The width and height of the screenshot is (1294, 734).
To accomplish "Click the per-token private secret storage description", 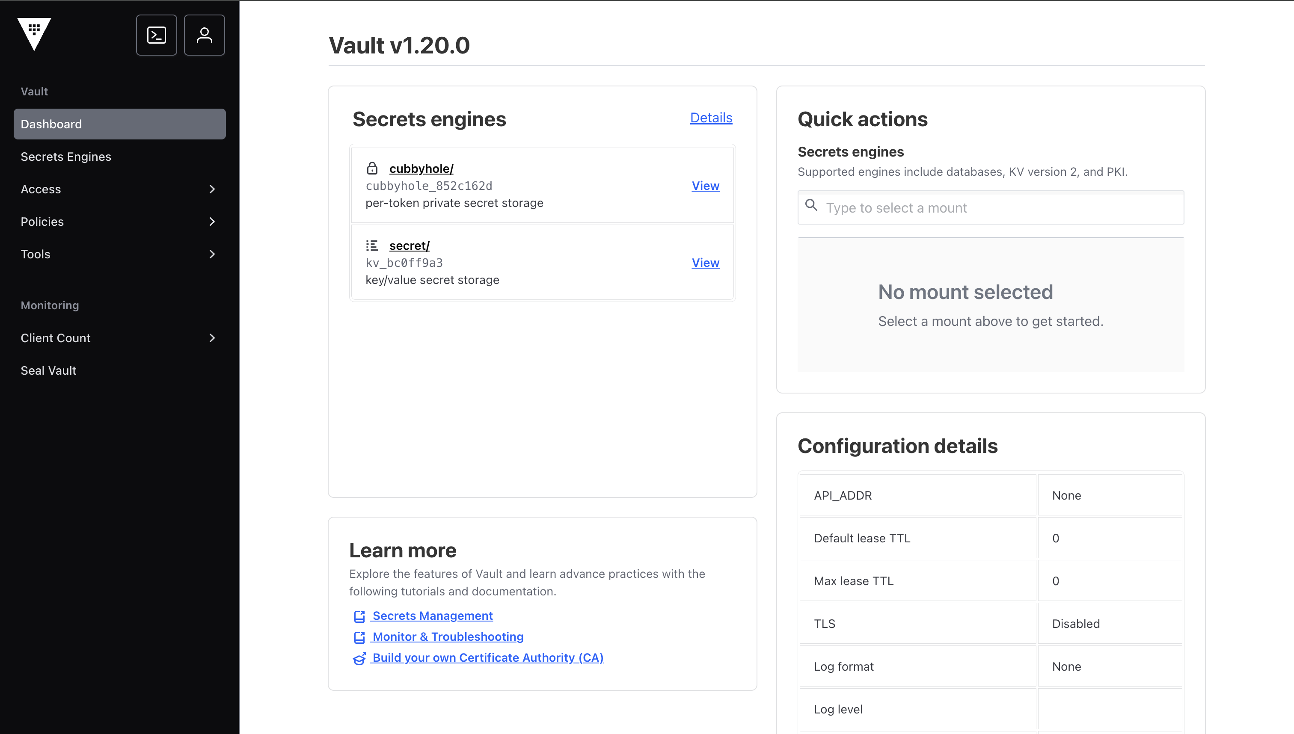I will [x=454, y=203].
